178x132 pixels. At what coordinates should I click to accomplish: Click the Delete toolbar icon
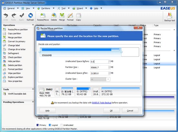pyautogui.click(x=54, y=16)
